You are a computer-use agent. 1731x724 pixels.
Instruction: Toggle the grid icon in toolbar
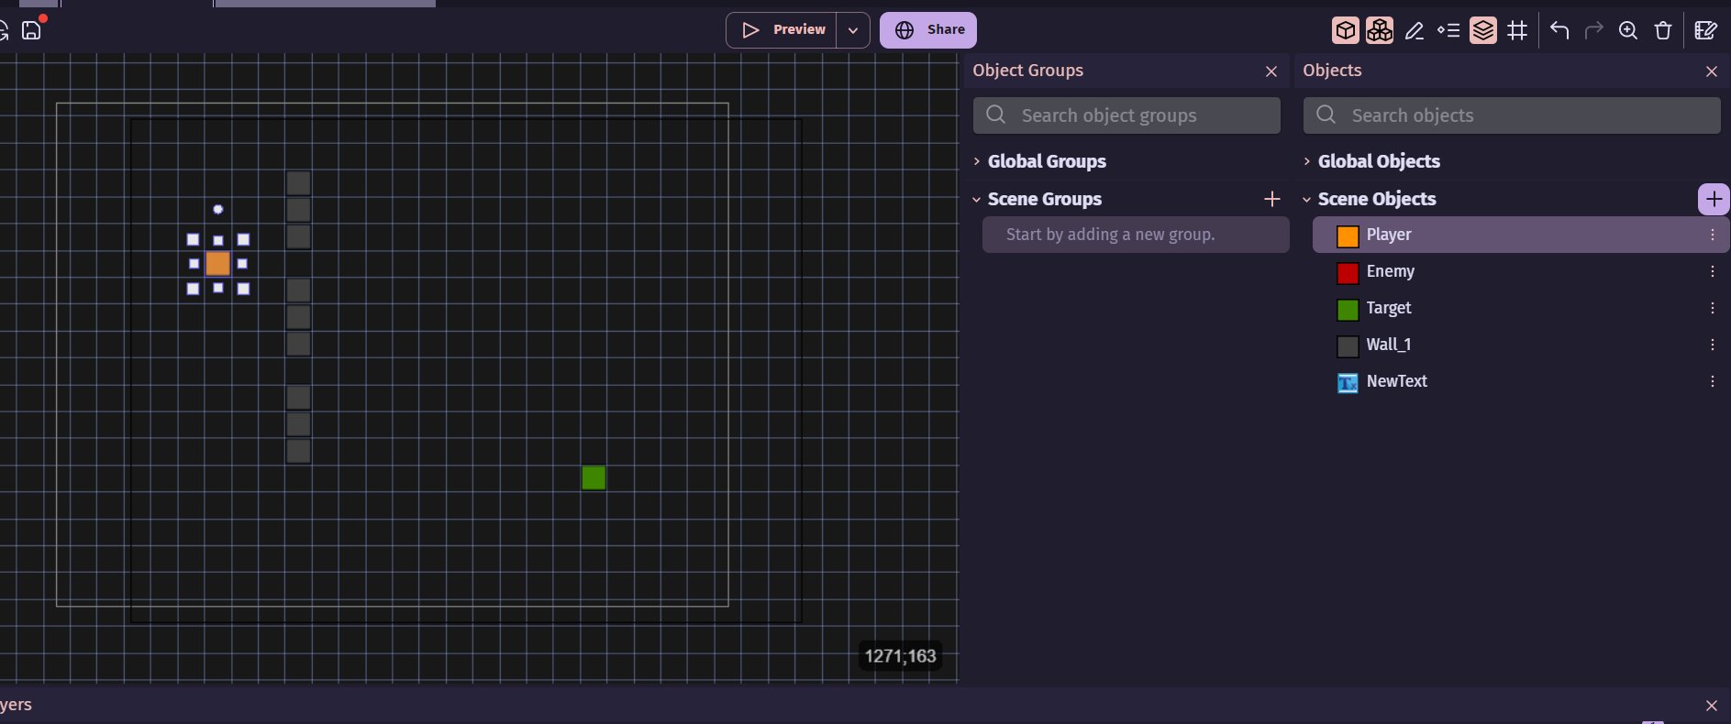pos(1518,30)
